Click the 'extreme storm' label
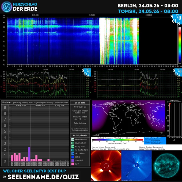Image resolution: width=182 pixels, height=182 pixels. 81,139
